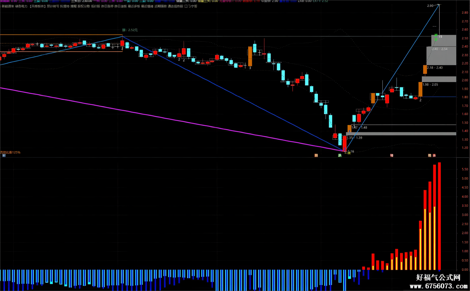This screenshot has width=470, height=291.
Task: Click the 低价股 label in the tag row
Action: coord(95,6)
